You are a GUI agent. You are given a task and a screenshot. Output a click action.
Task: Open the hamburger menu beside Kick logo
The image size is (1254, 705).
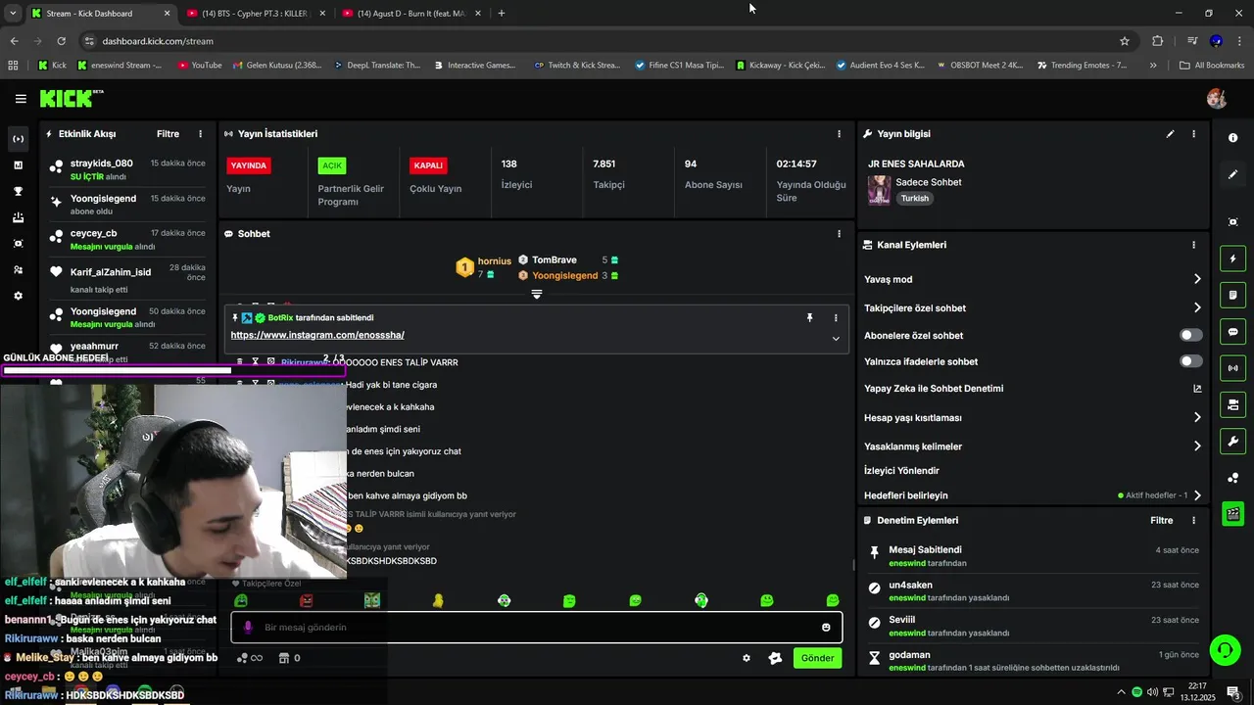(21, 99)
